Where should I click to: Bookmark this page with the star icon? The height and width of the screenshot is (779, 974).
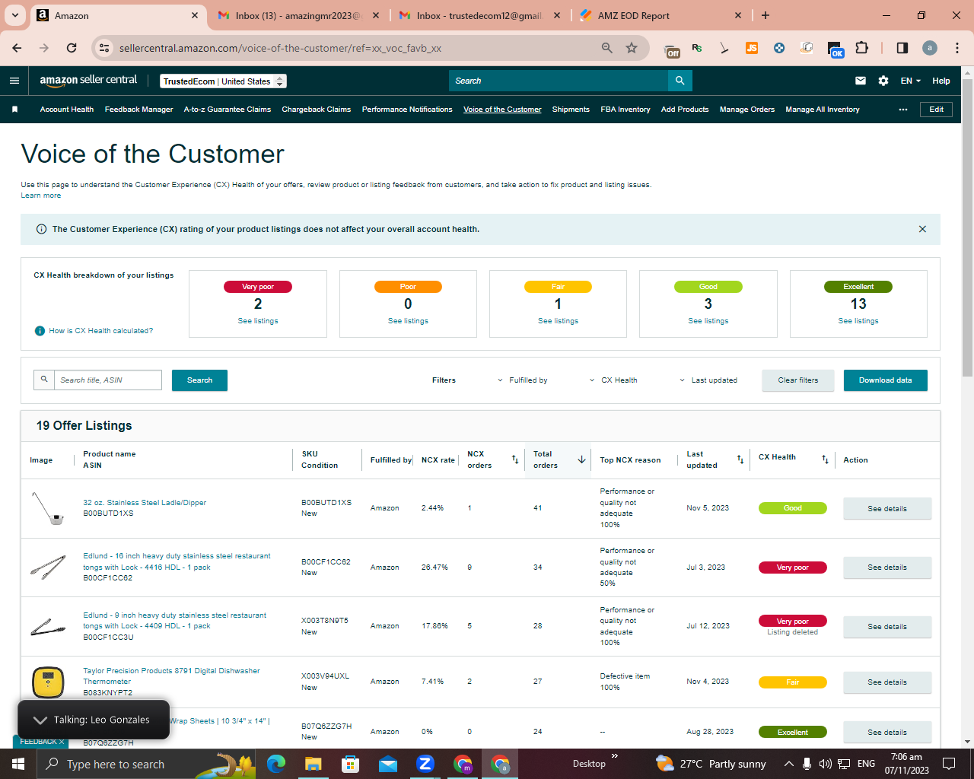[632, 48]
